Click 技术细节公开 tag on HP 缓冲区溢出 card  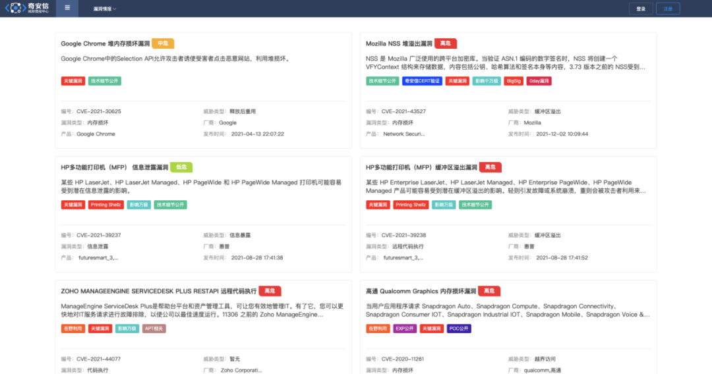[475, 205]
